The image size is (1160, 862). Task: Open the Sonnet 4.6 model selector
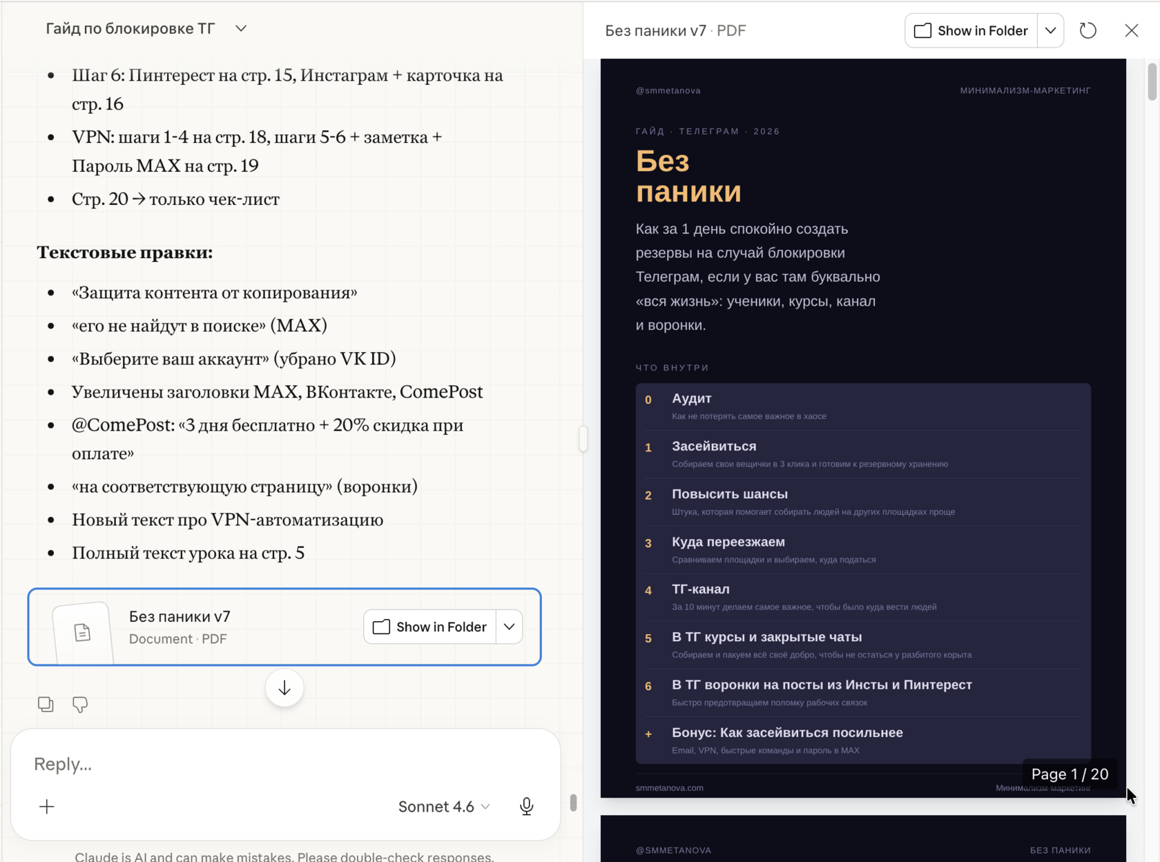[444, 806]
